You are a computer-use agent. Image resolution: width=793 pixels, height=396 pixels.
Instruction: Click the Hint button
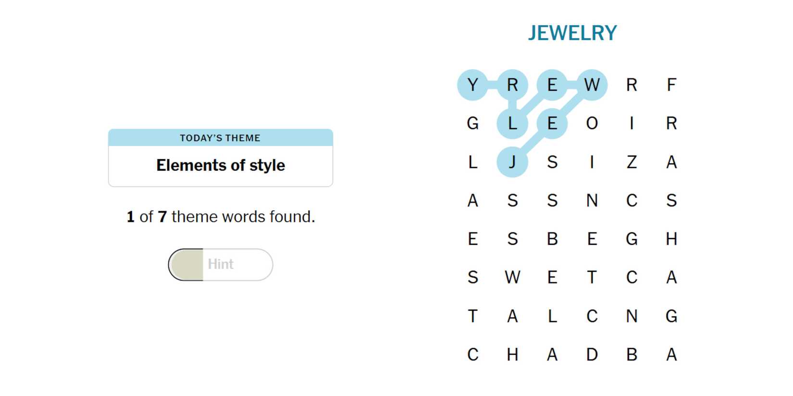click(221, 264)
